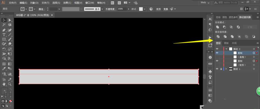Switch to the 画板 tab

(x=226, y=43)
